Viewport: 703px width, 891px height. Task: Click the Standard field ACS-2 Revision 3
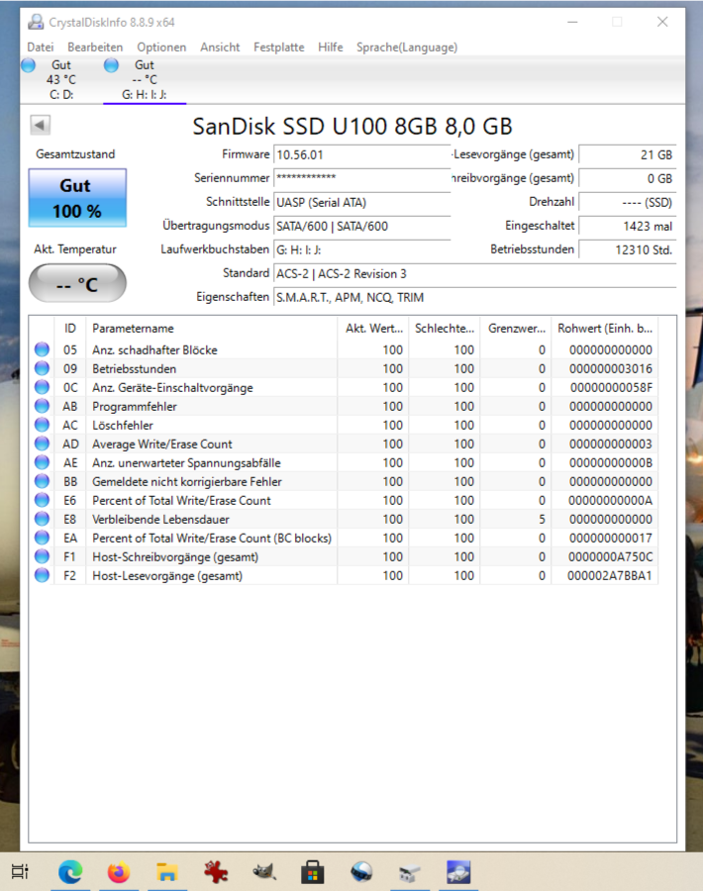tap(474, 274)
